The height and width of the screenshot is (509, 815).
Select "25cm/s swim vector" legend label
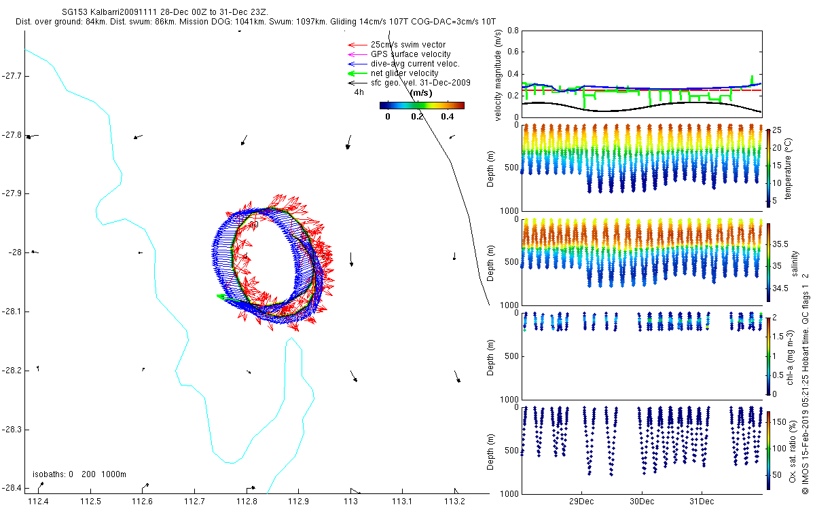point(408,45)
